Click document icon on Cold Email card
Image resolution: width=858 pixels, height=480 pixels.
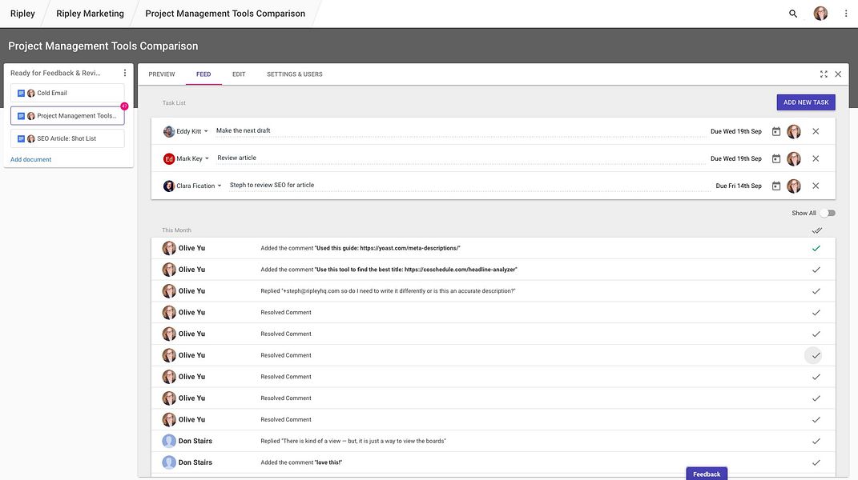(x=21, y=93)
